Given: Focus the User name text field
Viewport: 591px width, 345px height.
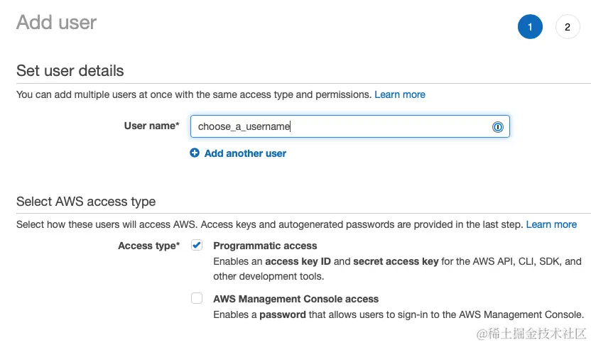Looking at the screenshot, I should coord(341,127).
